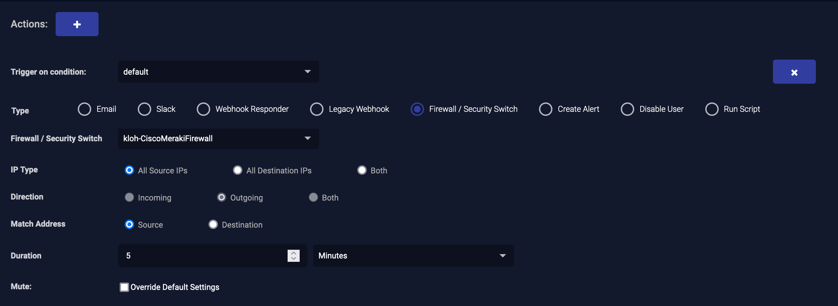Choose Webhook Responder as type
The height and width of the screenshot is (306, 838).
(x=203, y=109)
